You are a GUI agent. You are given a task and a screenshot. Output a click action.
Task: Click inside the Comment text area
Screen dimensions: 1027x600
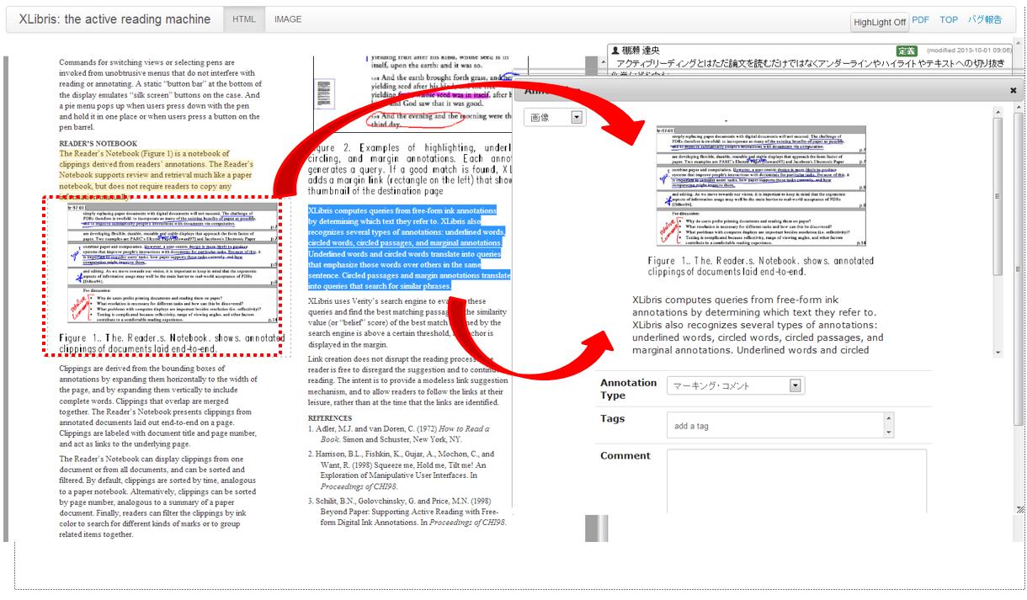coord(796,480)
